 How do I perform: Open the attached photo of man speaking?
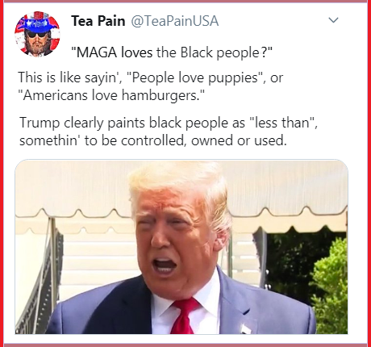click(x=181, y=247)
